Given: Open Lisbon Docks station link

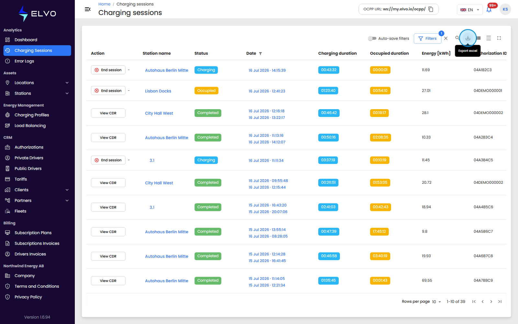Looking at the screenshot, I should tap(158, 91).
